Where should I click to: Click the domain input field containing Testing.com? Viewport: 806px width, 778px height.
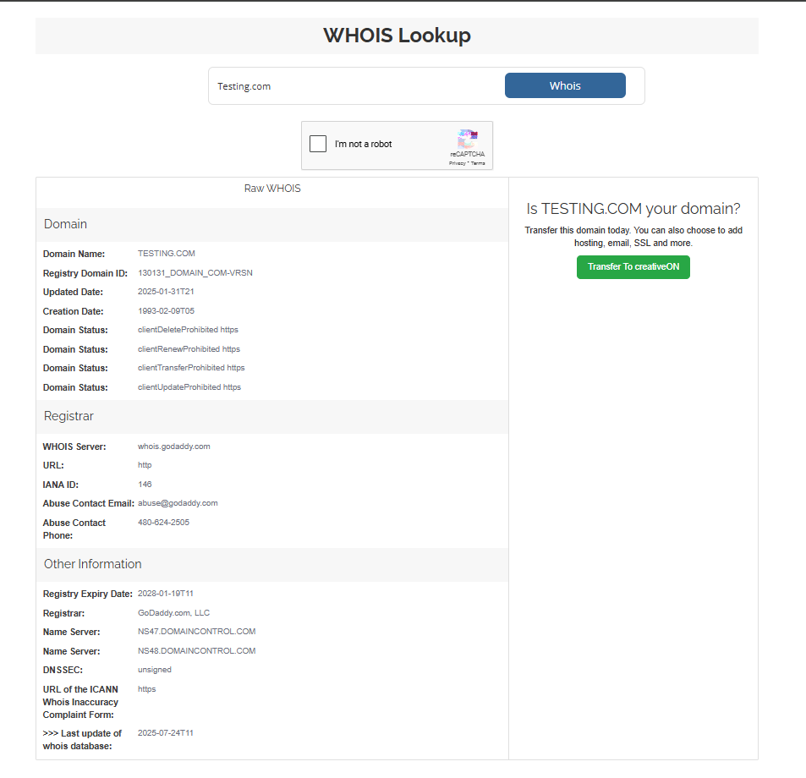(x=355, y=86)
